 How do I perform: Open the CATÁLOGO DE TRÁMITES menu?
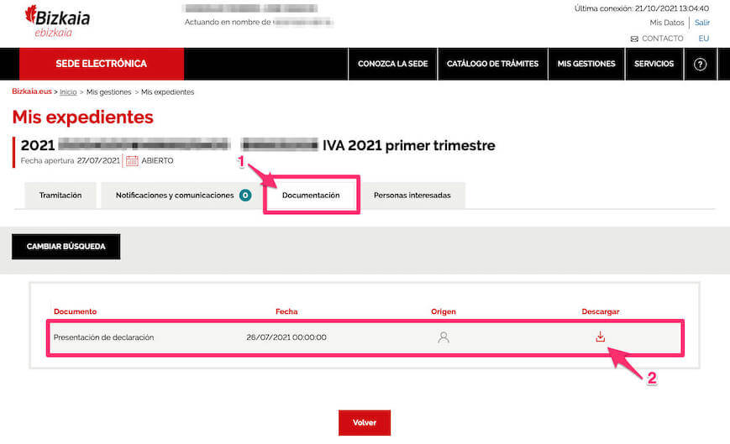[x=492, y=64]
